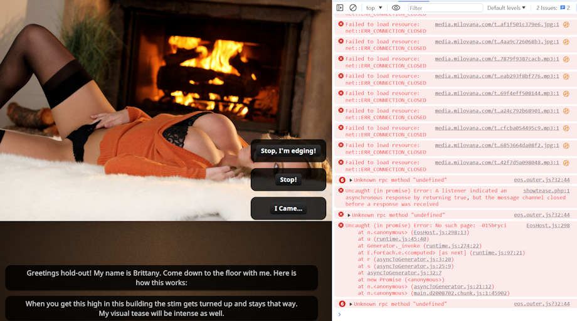Open link t…cfcba054495c9.mp3:1

pyautogui.click(x=497, y=128)
